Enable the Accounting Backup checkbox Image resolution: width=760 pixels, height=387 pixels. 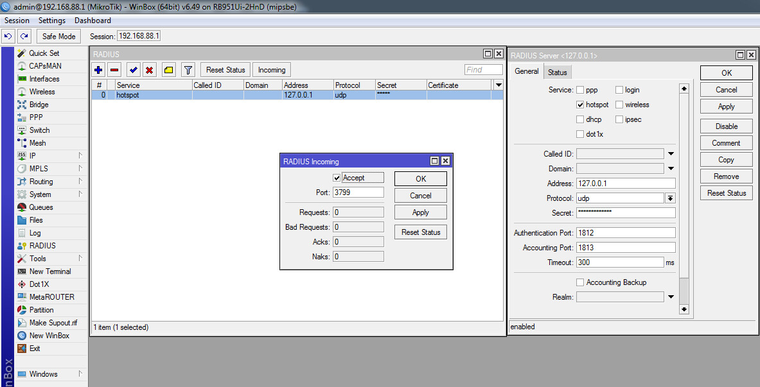pyautogui.click(x=580, y=282)
